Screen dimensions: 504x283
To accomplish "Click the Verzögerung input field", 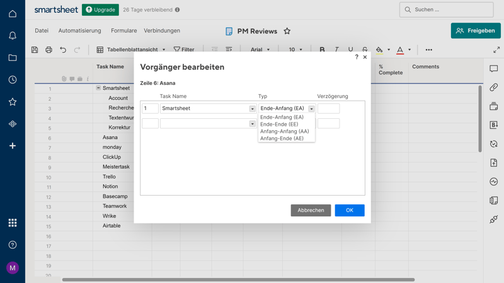I will tap(328, 109).
